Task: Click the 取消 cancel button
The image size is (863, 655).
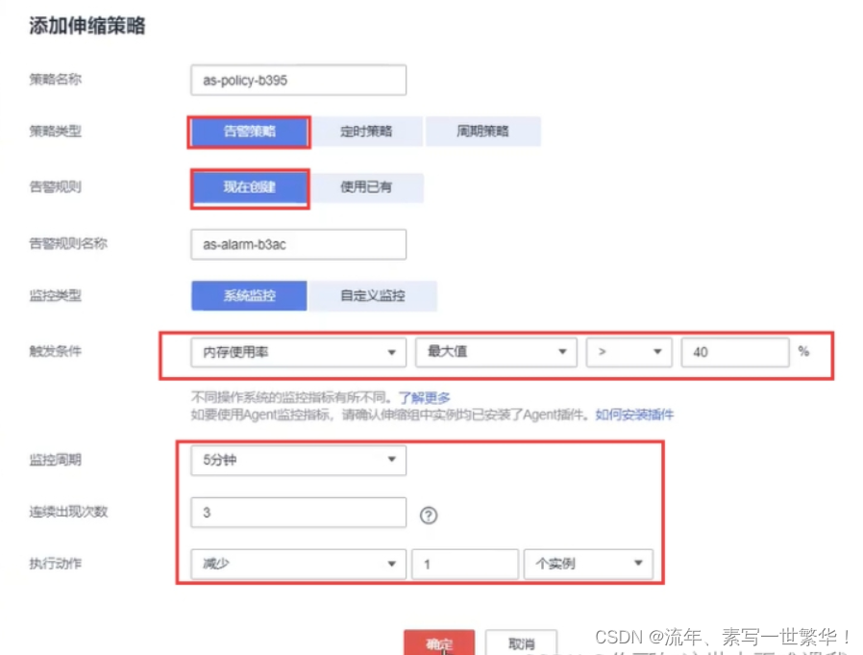Action: click(x=521, y=642)
